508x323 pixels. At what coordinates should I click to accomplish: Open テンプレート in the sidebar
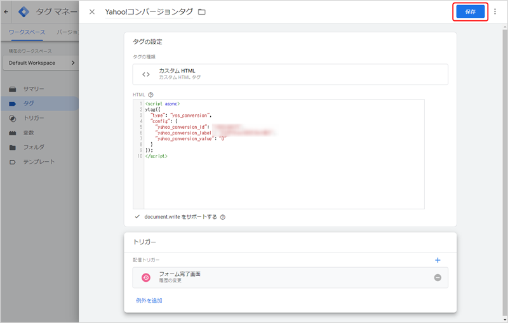pyautogui.click(x=39, y=162)
